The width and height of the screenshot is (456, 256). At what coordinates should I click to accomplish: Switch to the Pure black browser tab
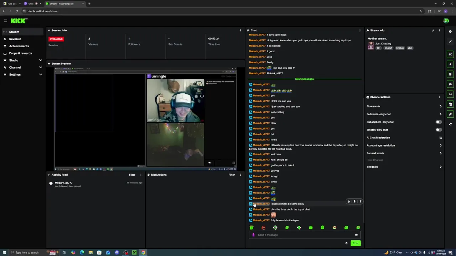tap(11, 4)
